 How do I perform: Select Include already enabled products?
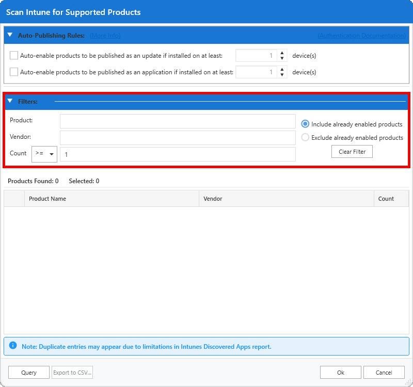pyautogui.click(x=305, y=124)
